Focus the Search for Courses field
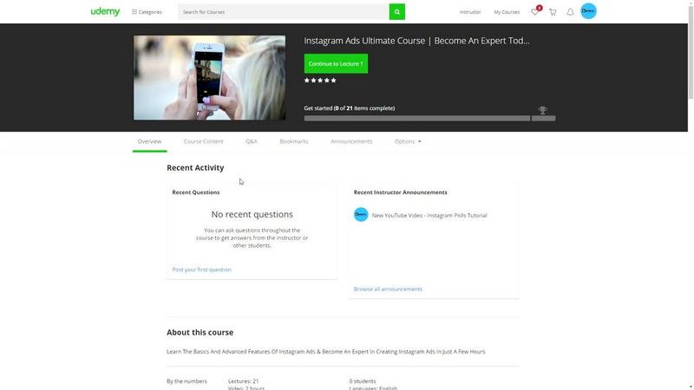The width and height of the screenshot is (694, 390). [x=284, y=12]
